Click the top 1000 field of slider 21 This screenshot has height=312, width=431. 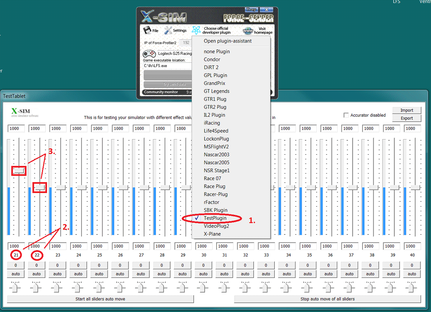click(x=16, y=128)
